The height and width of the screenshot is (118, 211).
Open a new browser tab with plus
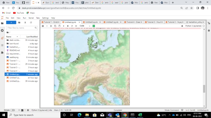pyautogui.click(x=173, y=3)
